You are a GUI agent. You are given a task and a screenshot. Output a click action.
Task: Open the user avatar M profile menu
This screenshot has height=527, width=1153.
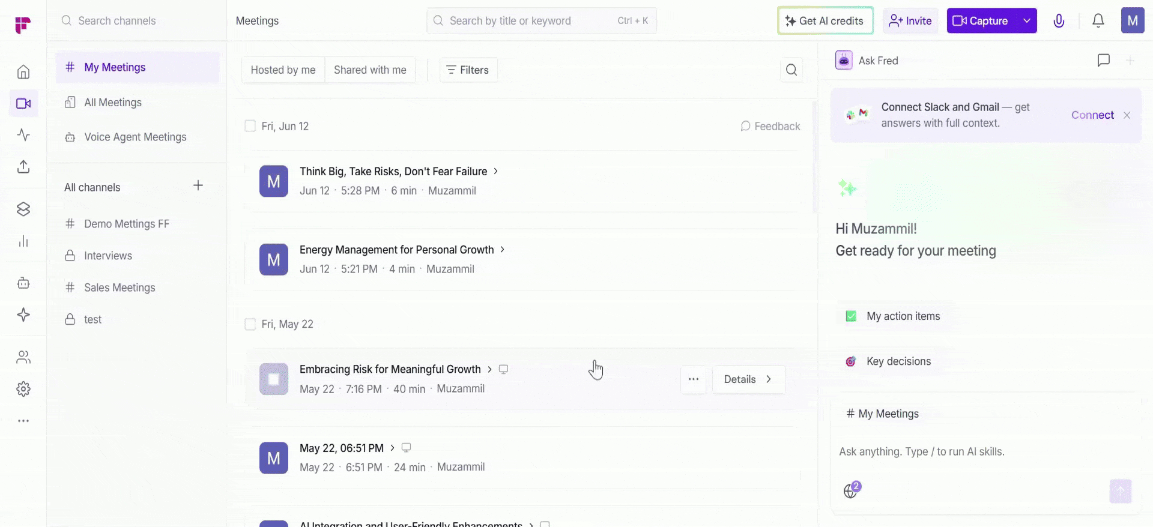1133,20
